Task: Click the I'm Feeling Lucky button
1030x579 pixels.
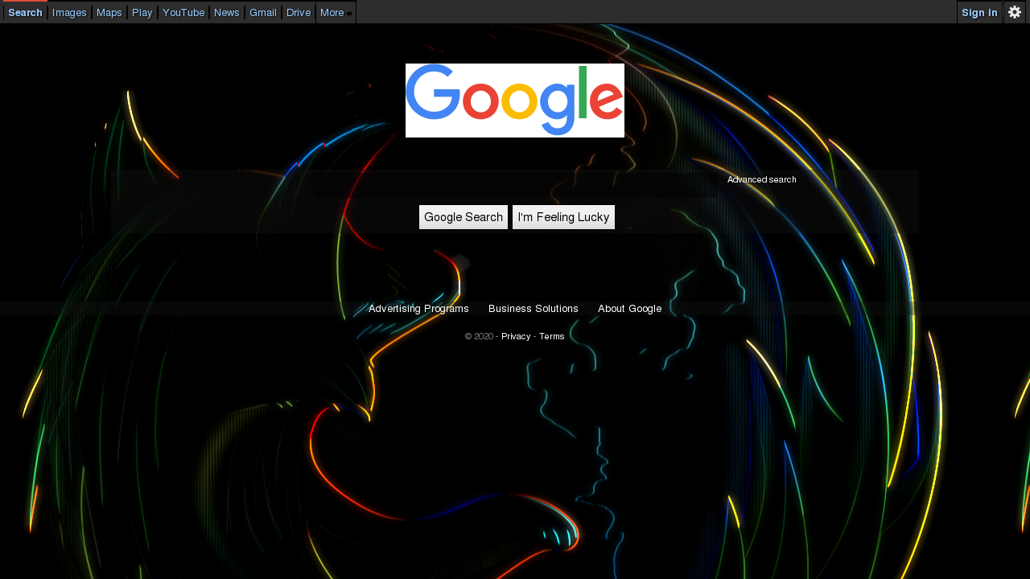Action: point(563,217)
